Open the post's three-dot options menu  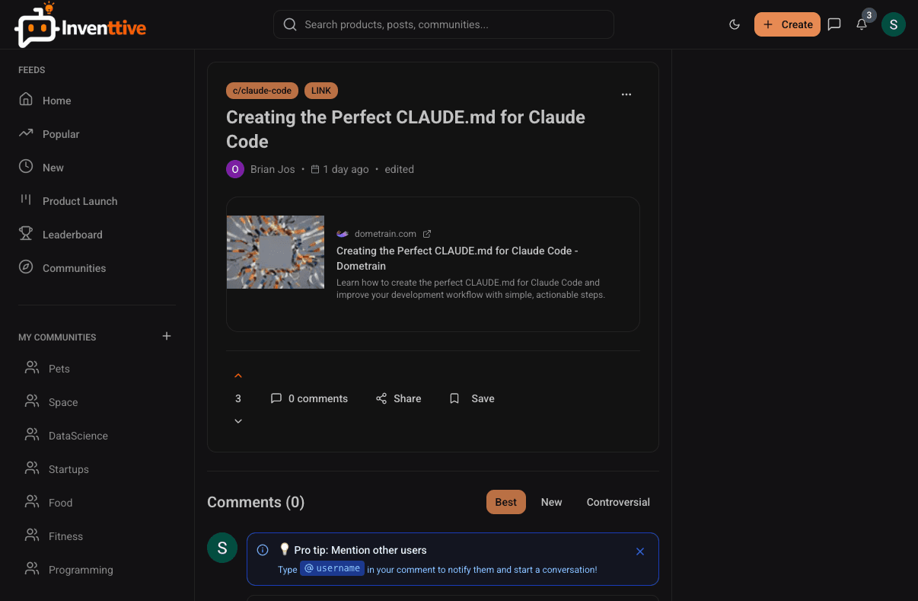click(x=626, y=94)
